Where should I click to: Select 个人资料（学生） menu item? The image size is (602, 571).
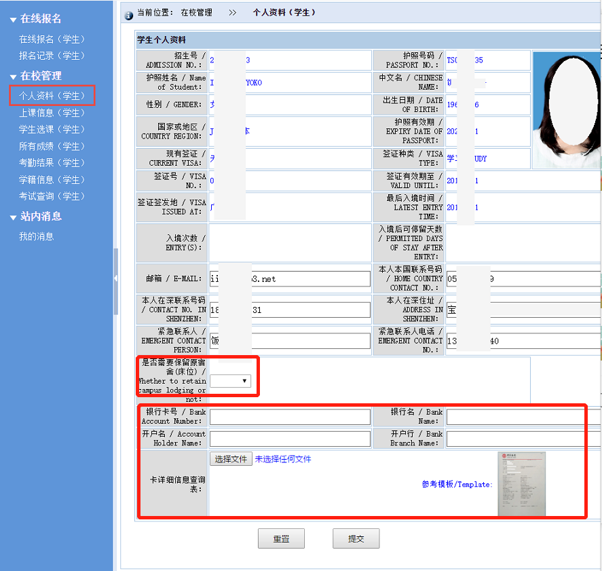click(52, 96)
